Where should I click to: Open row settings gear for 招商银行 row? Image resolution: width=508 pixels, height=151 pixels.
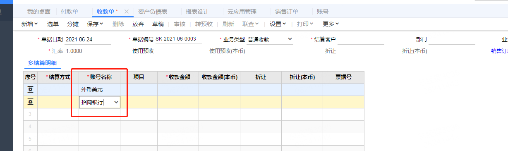[30, 102]
